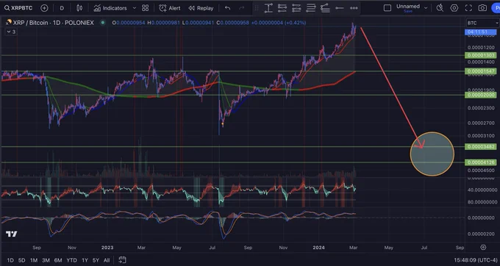
Task: Click the XRP / Bitcoin chart title
Action: (x=53, y=23)
